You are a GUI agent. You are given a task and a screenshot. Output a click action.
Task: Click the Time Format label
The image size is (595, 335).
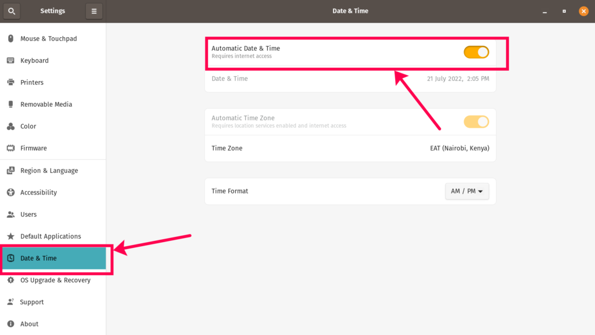(x=230, y=191)
